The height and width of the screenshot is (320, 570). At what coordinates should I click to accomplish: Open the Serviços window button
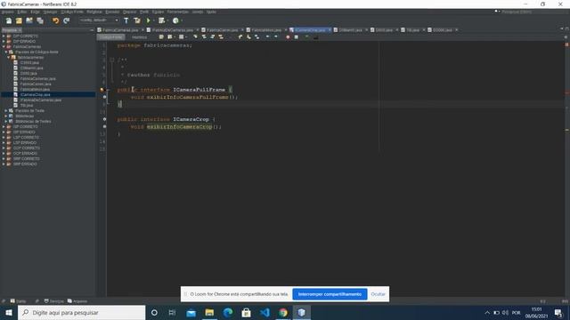[x=53, y=301]
